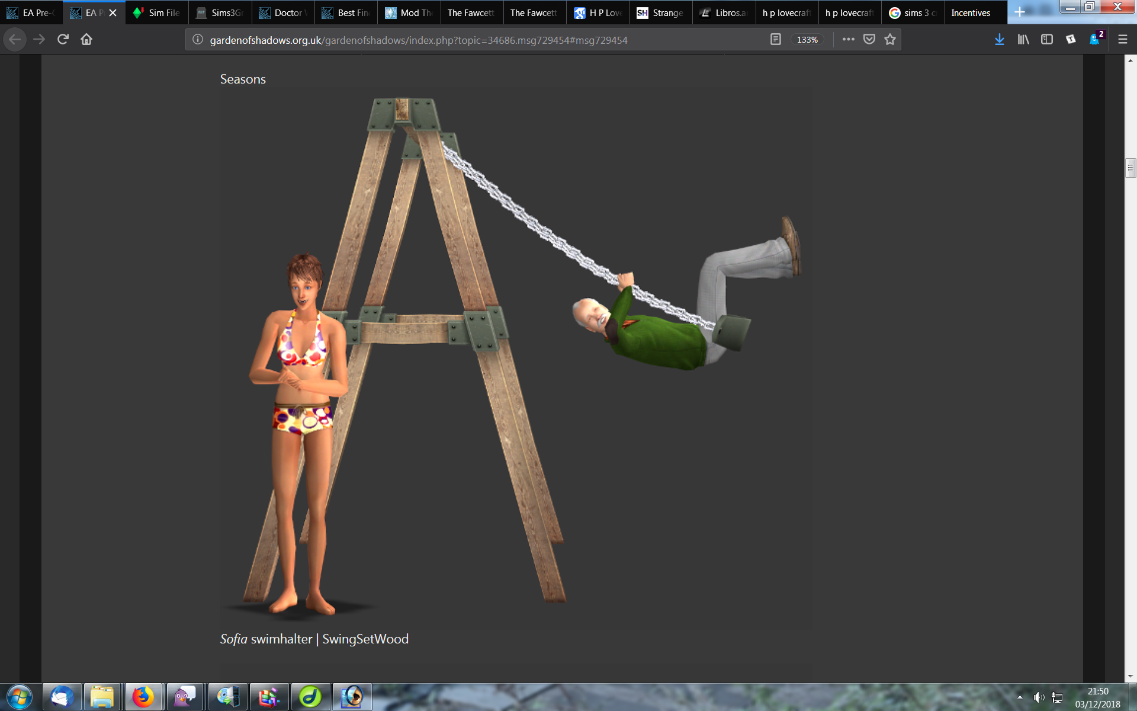
Task: Switch to the Best Fin tab
Action: [x=346, y=12]
